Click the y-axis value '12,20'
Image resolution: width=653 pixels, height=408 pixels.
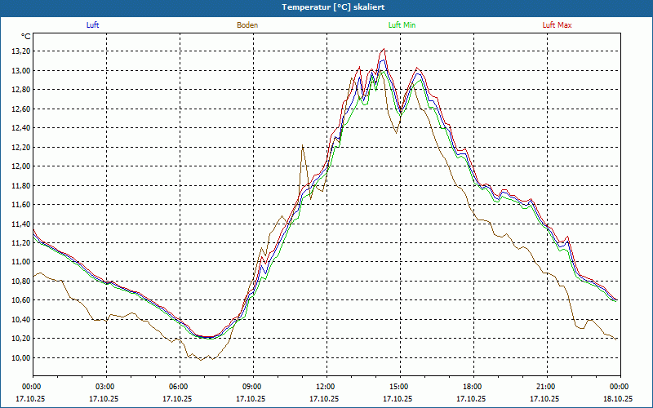(22, 147)
